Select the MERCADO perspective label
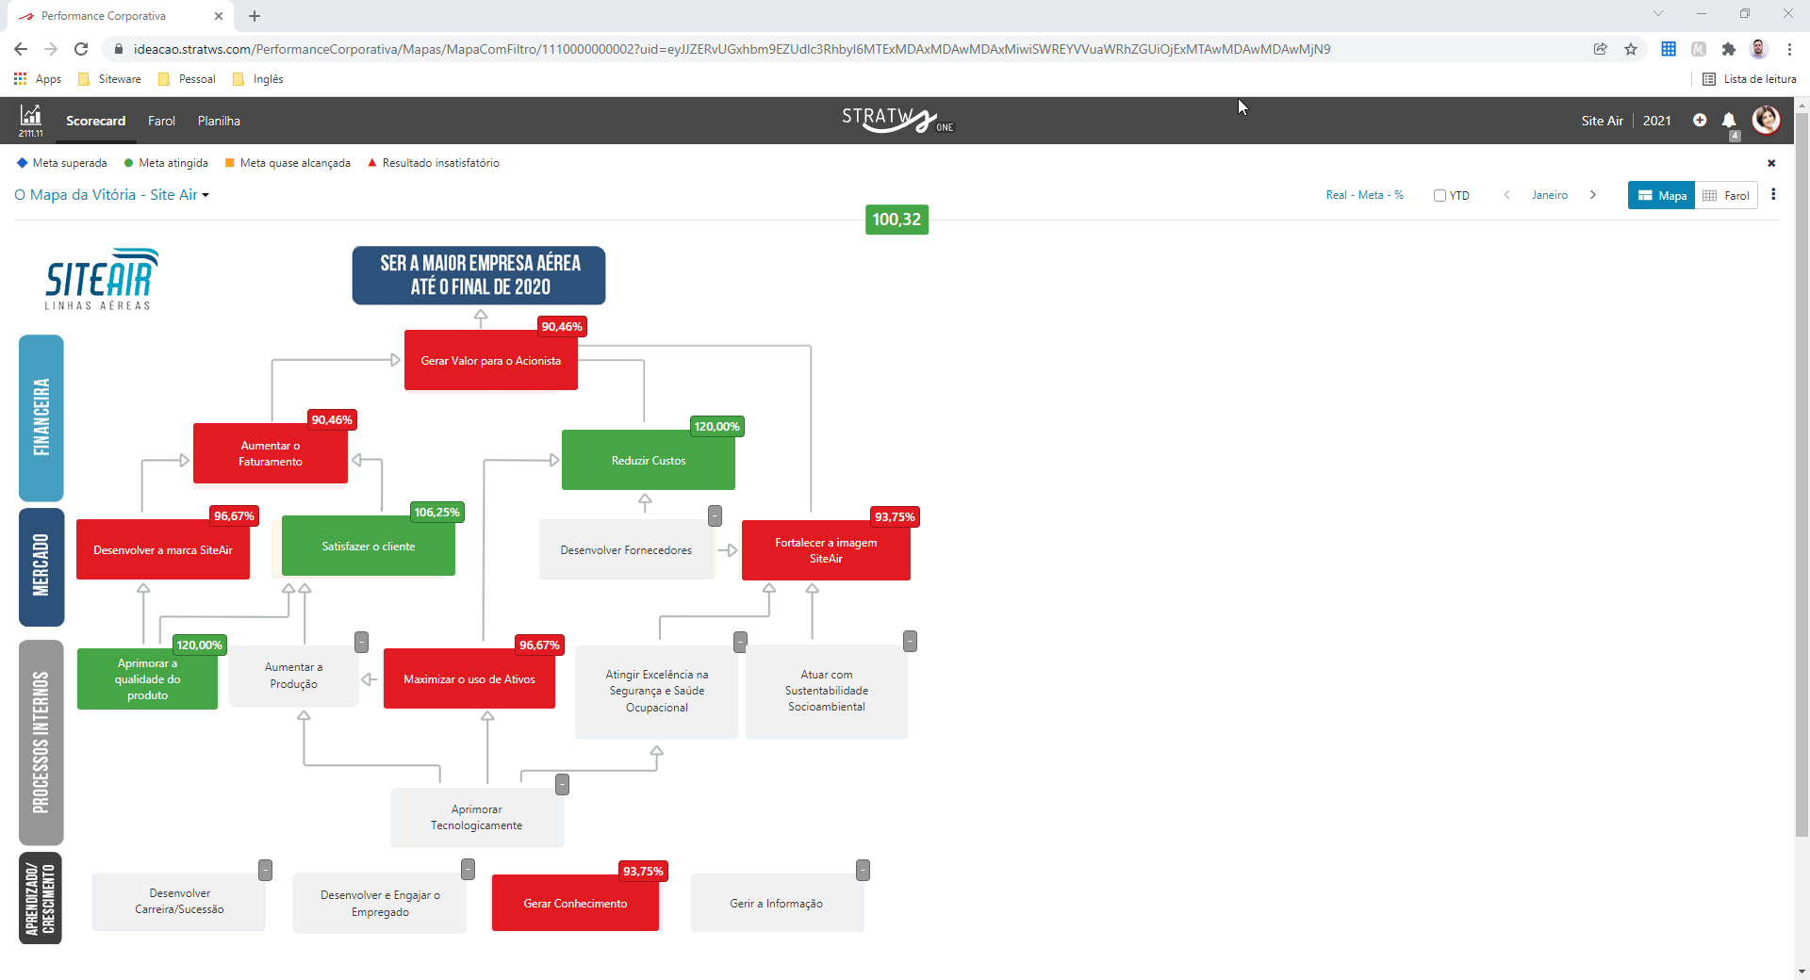 pyautogui.click(x=41, y=566)
